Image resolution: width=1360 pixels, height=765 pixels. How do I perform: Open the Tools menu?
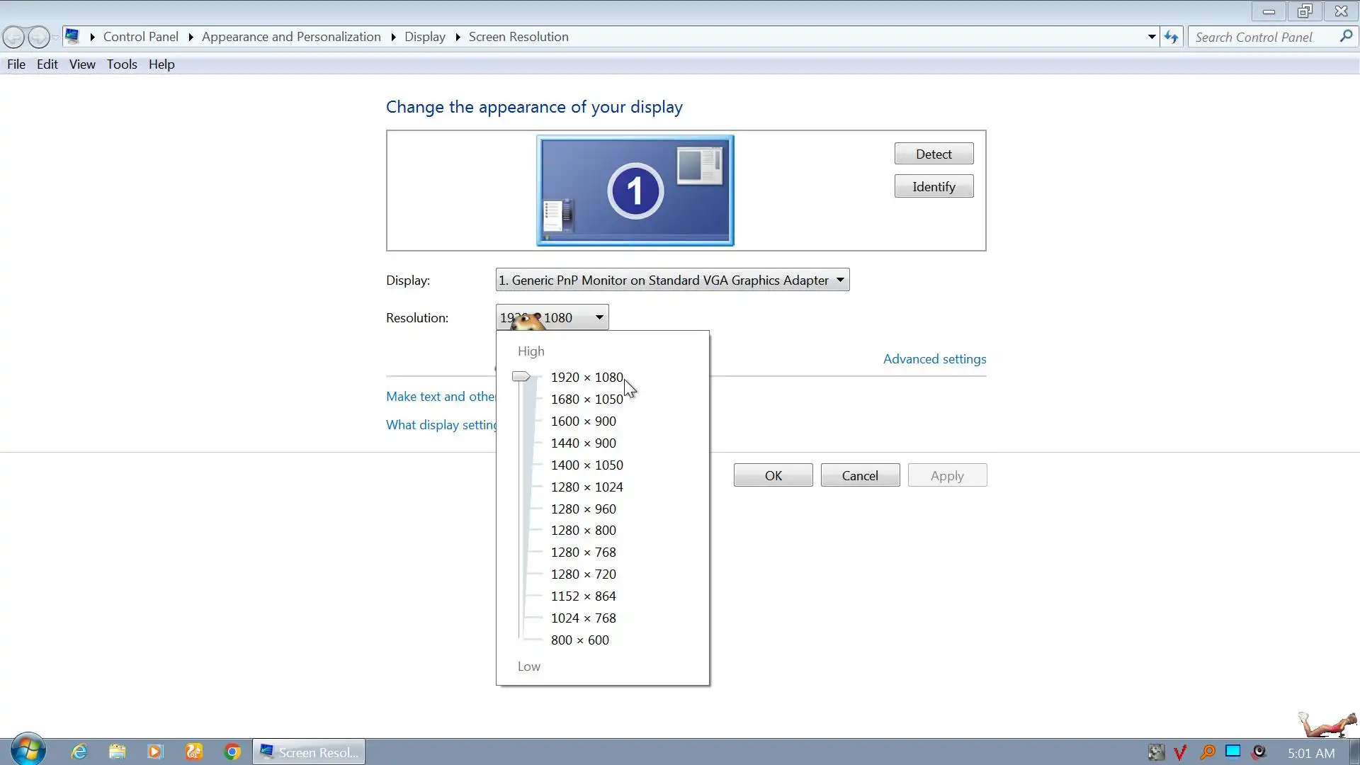tap(122, 64)
